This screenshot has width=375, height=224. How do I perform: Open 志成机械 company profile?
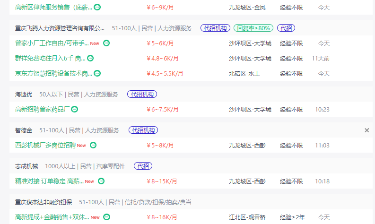point(26,166)
